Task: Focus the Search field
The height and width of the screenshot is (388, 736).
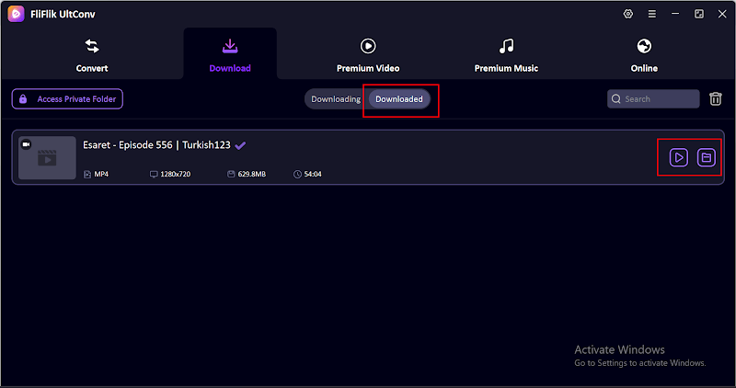Action: point(653,99)
